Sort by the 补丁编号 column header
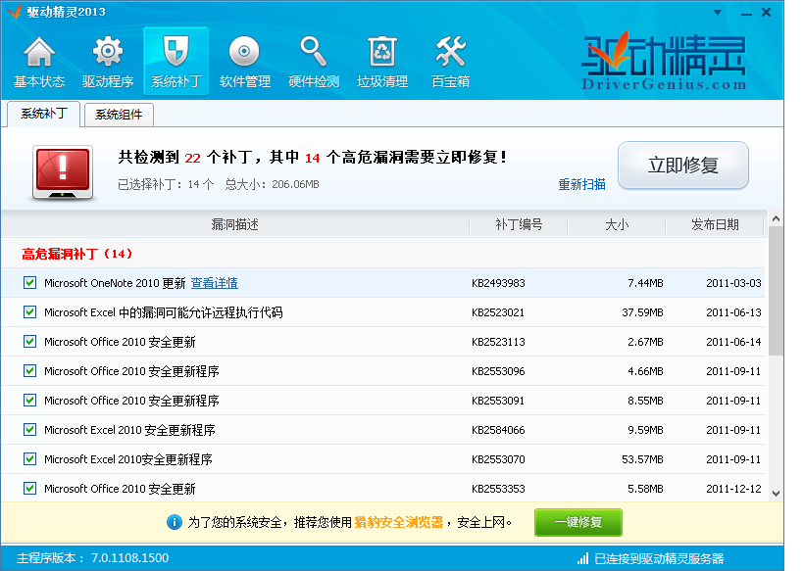Screen dimensions: 803x571 click(x=519, y=224)
